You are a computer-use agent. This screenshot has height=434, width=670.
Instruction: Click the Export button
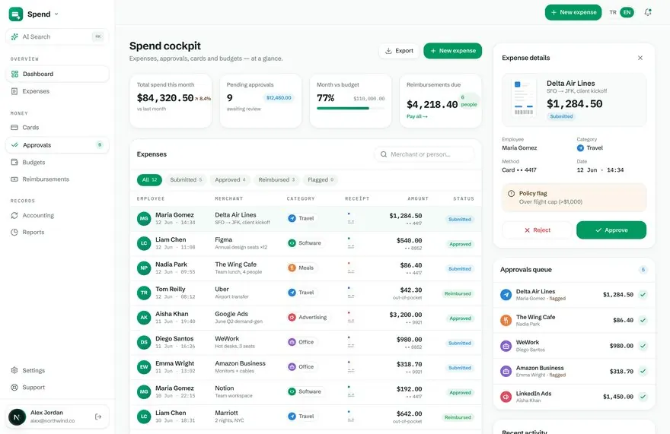[399, 51]
